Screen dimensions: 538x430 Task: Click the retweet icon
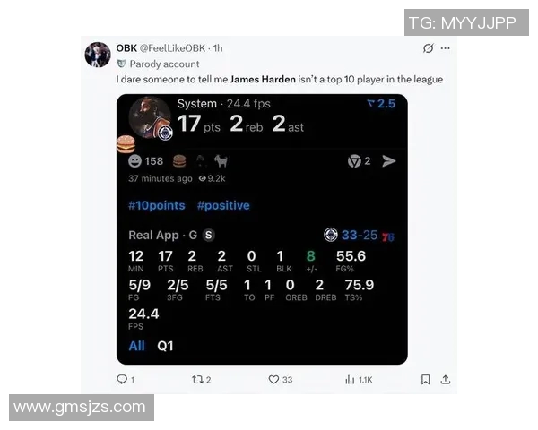[x=197, y=379]
